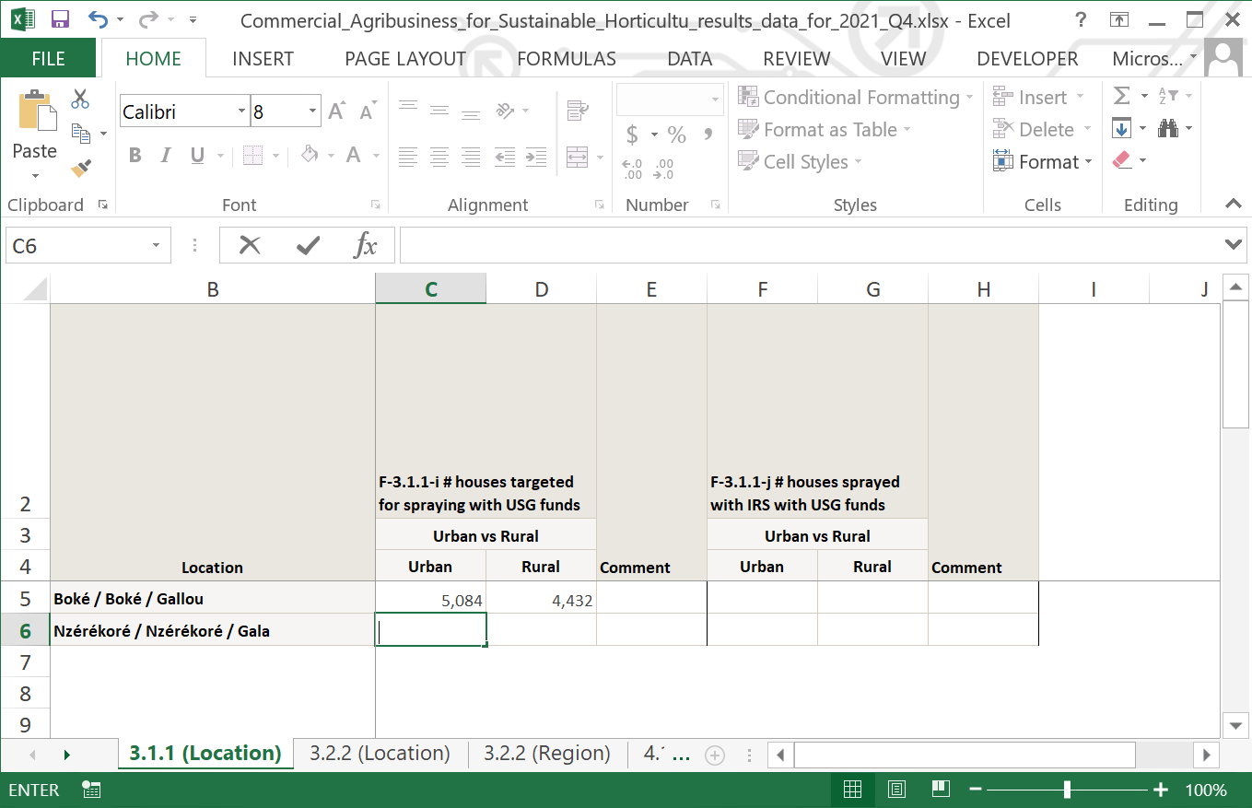This screenshot has width=1252, height=808.
Task: Toggle Middle Align in Alignment group
Action: pos(439,111)
